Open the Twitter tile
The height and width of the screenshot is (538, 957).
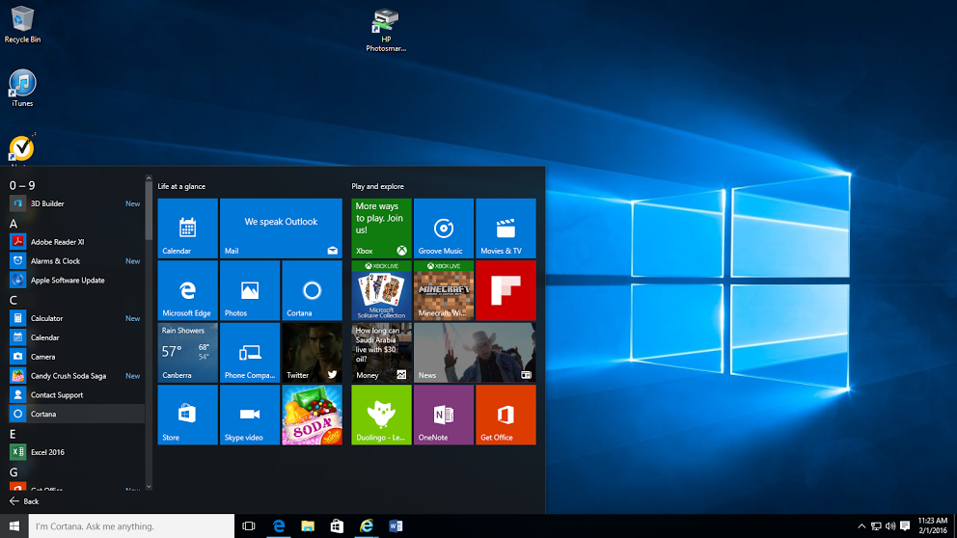pyautogui.click(x=312, y=353)
